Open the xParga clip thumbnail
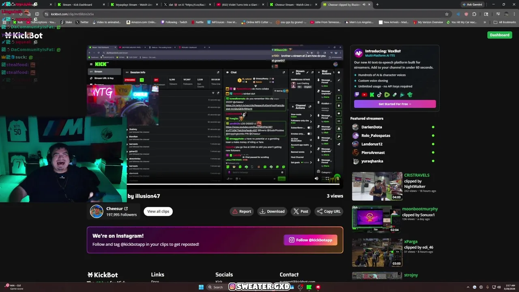 pyautogui.click(x=377, y=252)
